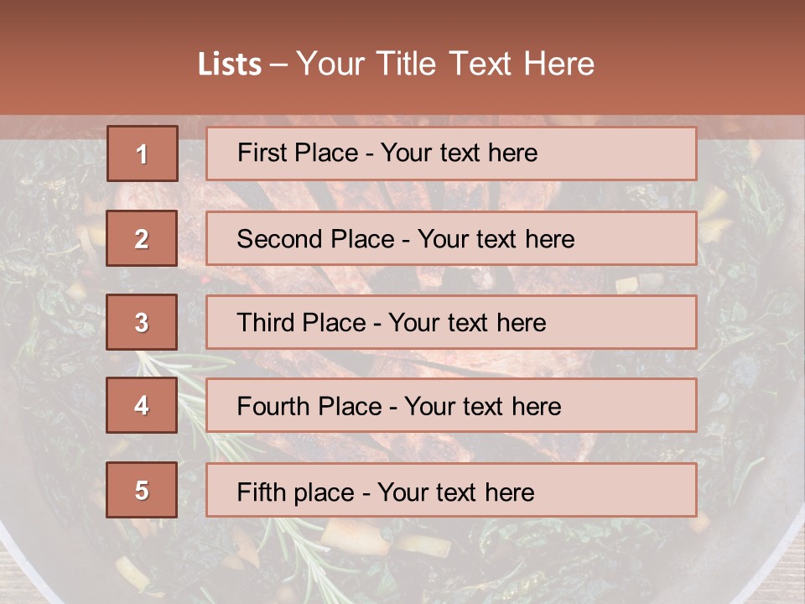Click the number 3 box

[143, 322]
